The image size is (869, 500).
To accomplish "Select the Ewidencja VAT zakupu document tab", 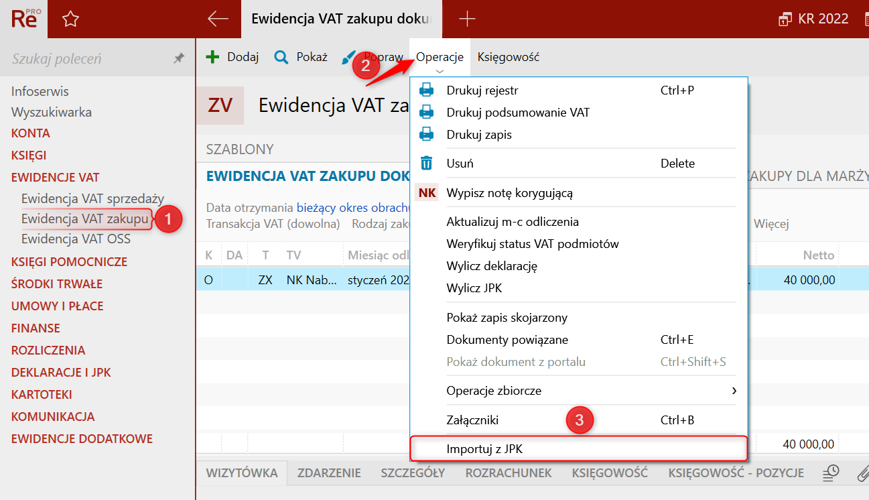I will pyautogui.click(x=342, y=19).
